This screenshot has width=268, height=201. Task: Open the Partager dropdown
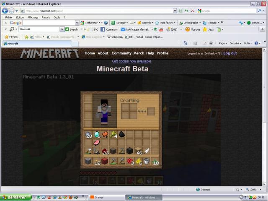[x=127, y=23]
